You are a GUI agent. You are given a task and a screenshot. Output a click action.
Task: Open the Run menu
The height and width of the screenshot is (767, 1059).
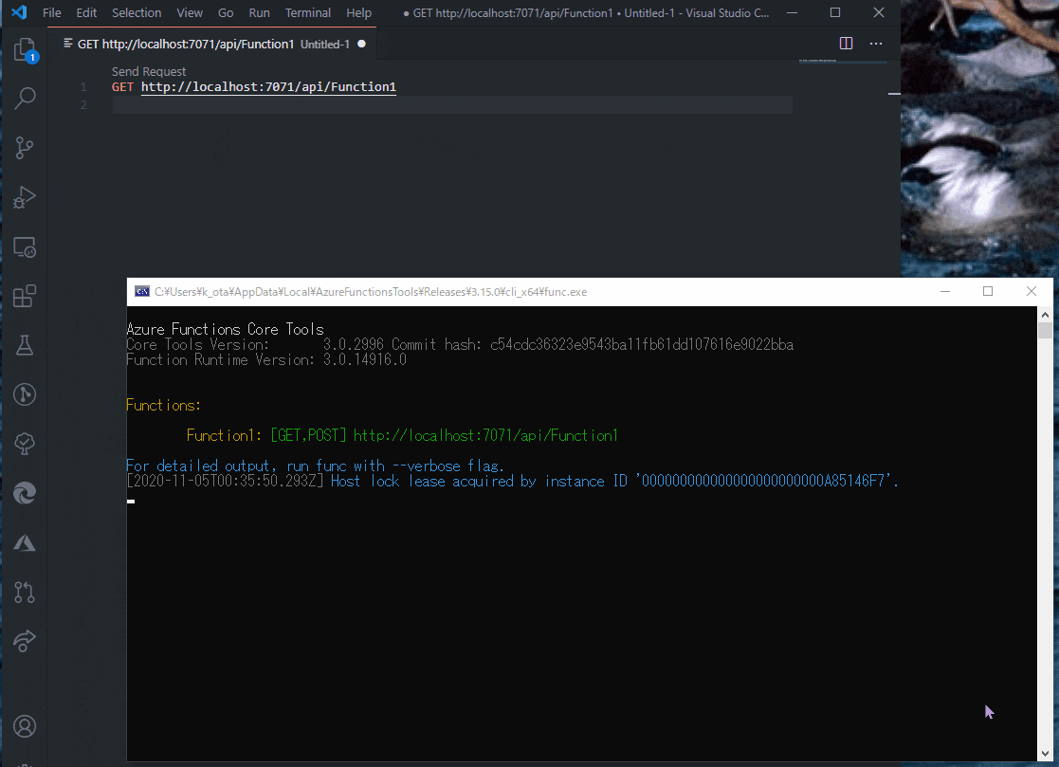click(x=259, y=13)
